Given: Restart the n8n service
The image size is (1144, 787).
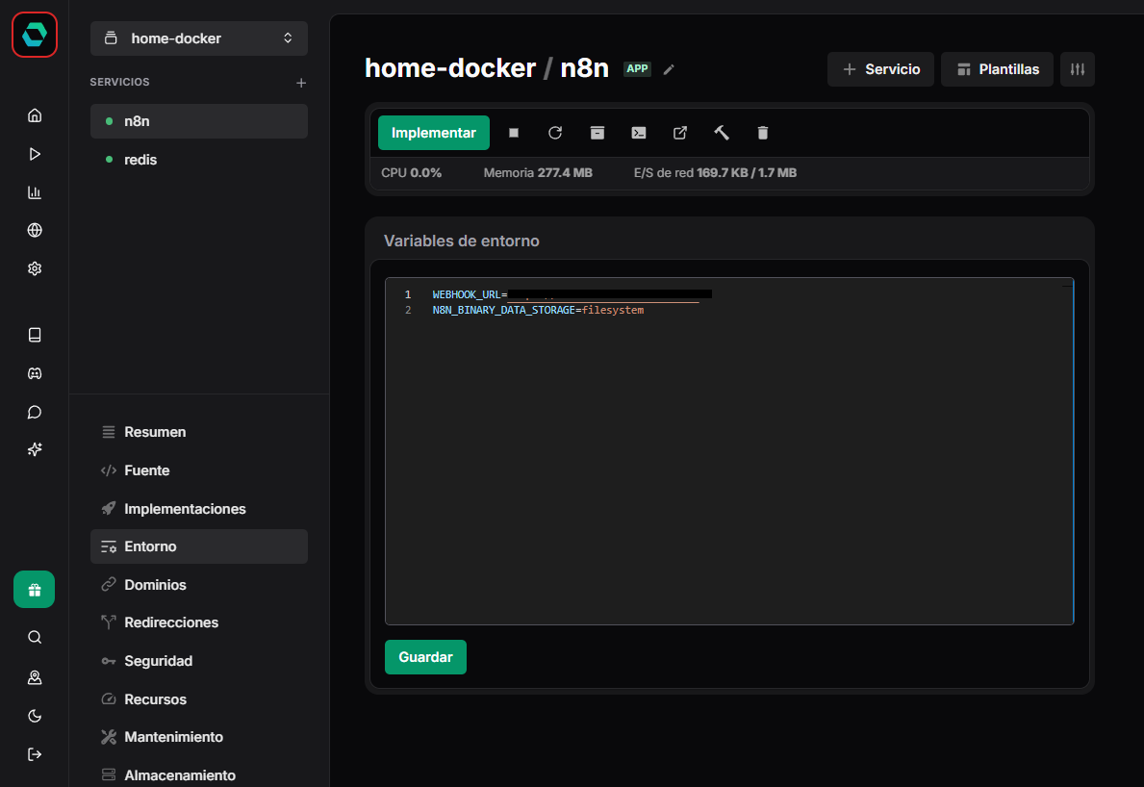Looking at the screenshot, I should (555, 133).
